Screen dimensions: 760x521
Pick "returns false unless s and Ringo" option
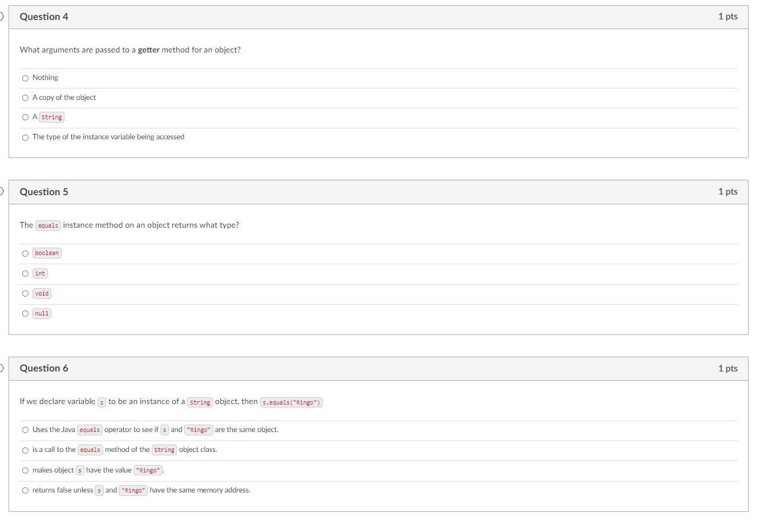click(25, 491)
